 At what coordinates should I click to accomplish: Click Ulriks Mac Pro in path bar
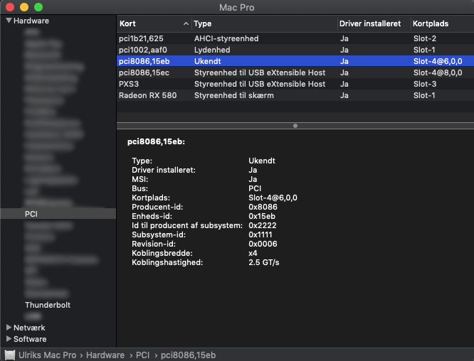48,355
